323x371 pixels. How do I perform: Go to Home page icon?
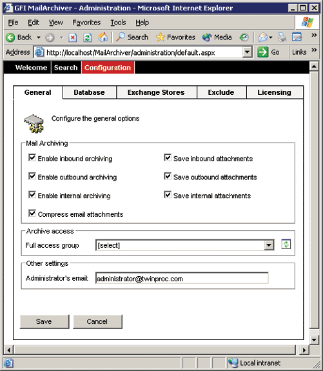click(103, 37)
